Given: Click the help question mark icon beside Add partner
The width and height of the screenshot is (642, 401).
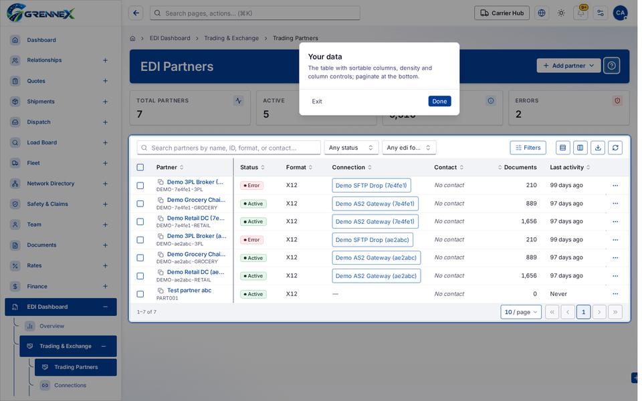Looking at the screenshot, I should click(x=611, y=65).
